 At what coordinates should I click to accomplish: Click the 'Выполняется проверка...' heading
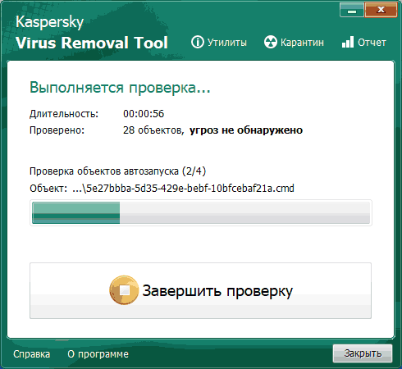120,88
